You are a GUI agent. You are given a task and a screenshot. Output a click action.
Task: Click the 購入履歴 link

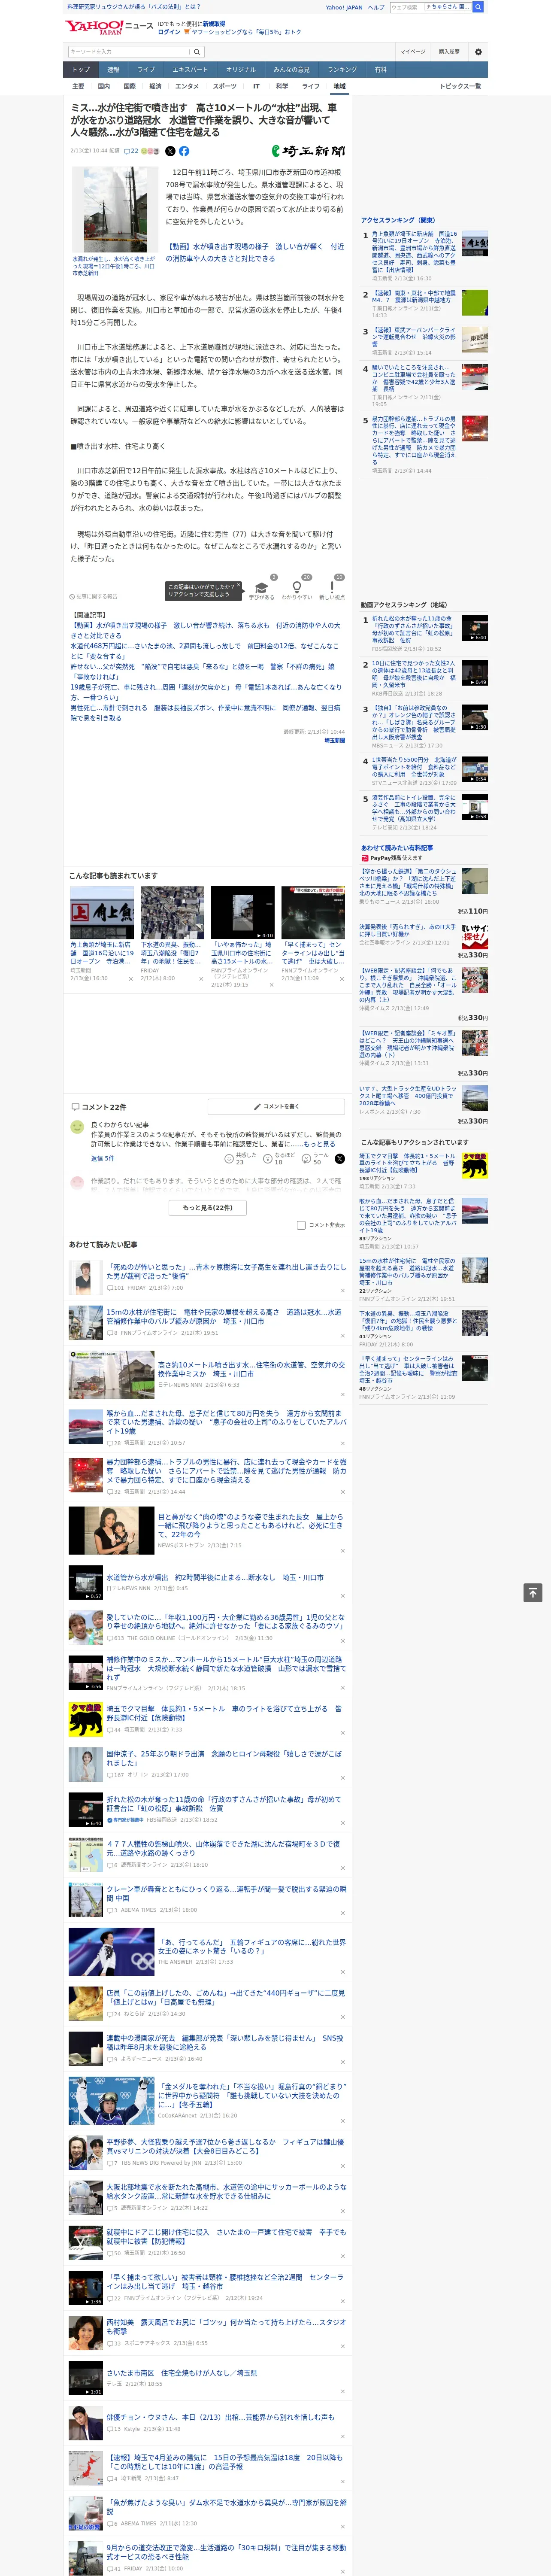tap(449, 51)
